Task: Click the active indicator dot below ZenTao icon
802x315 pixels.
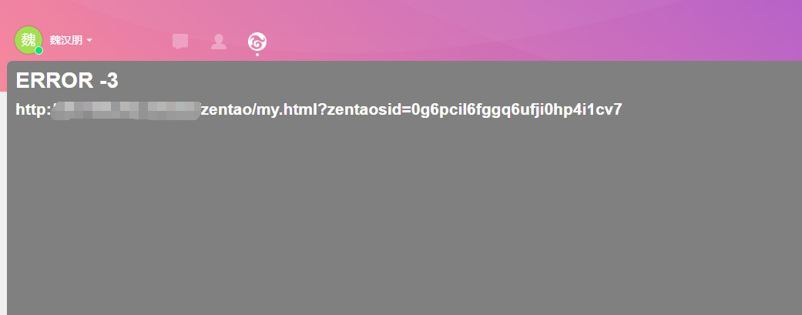Action: [257, 54]
